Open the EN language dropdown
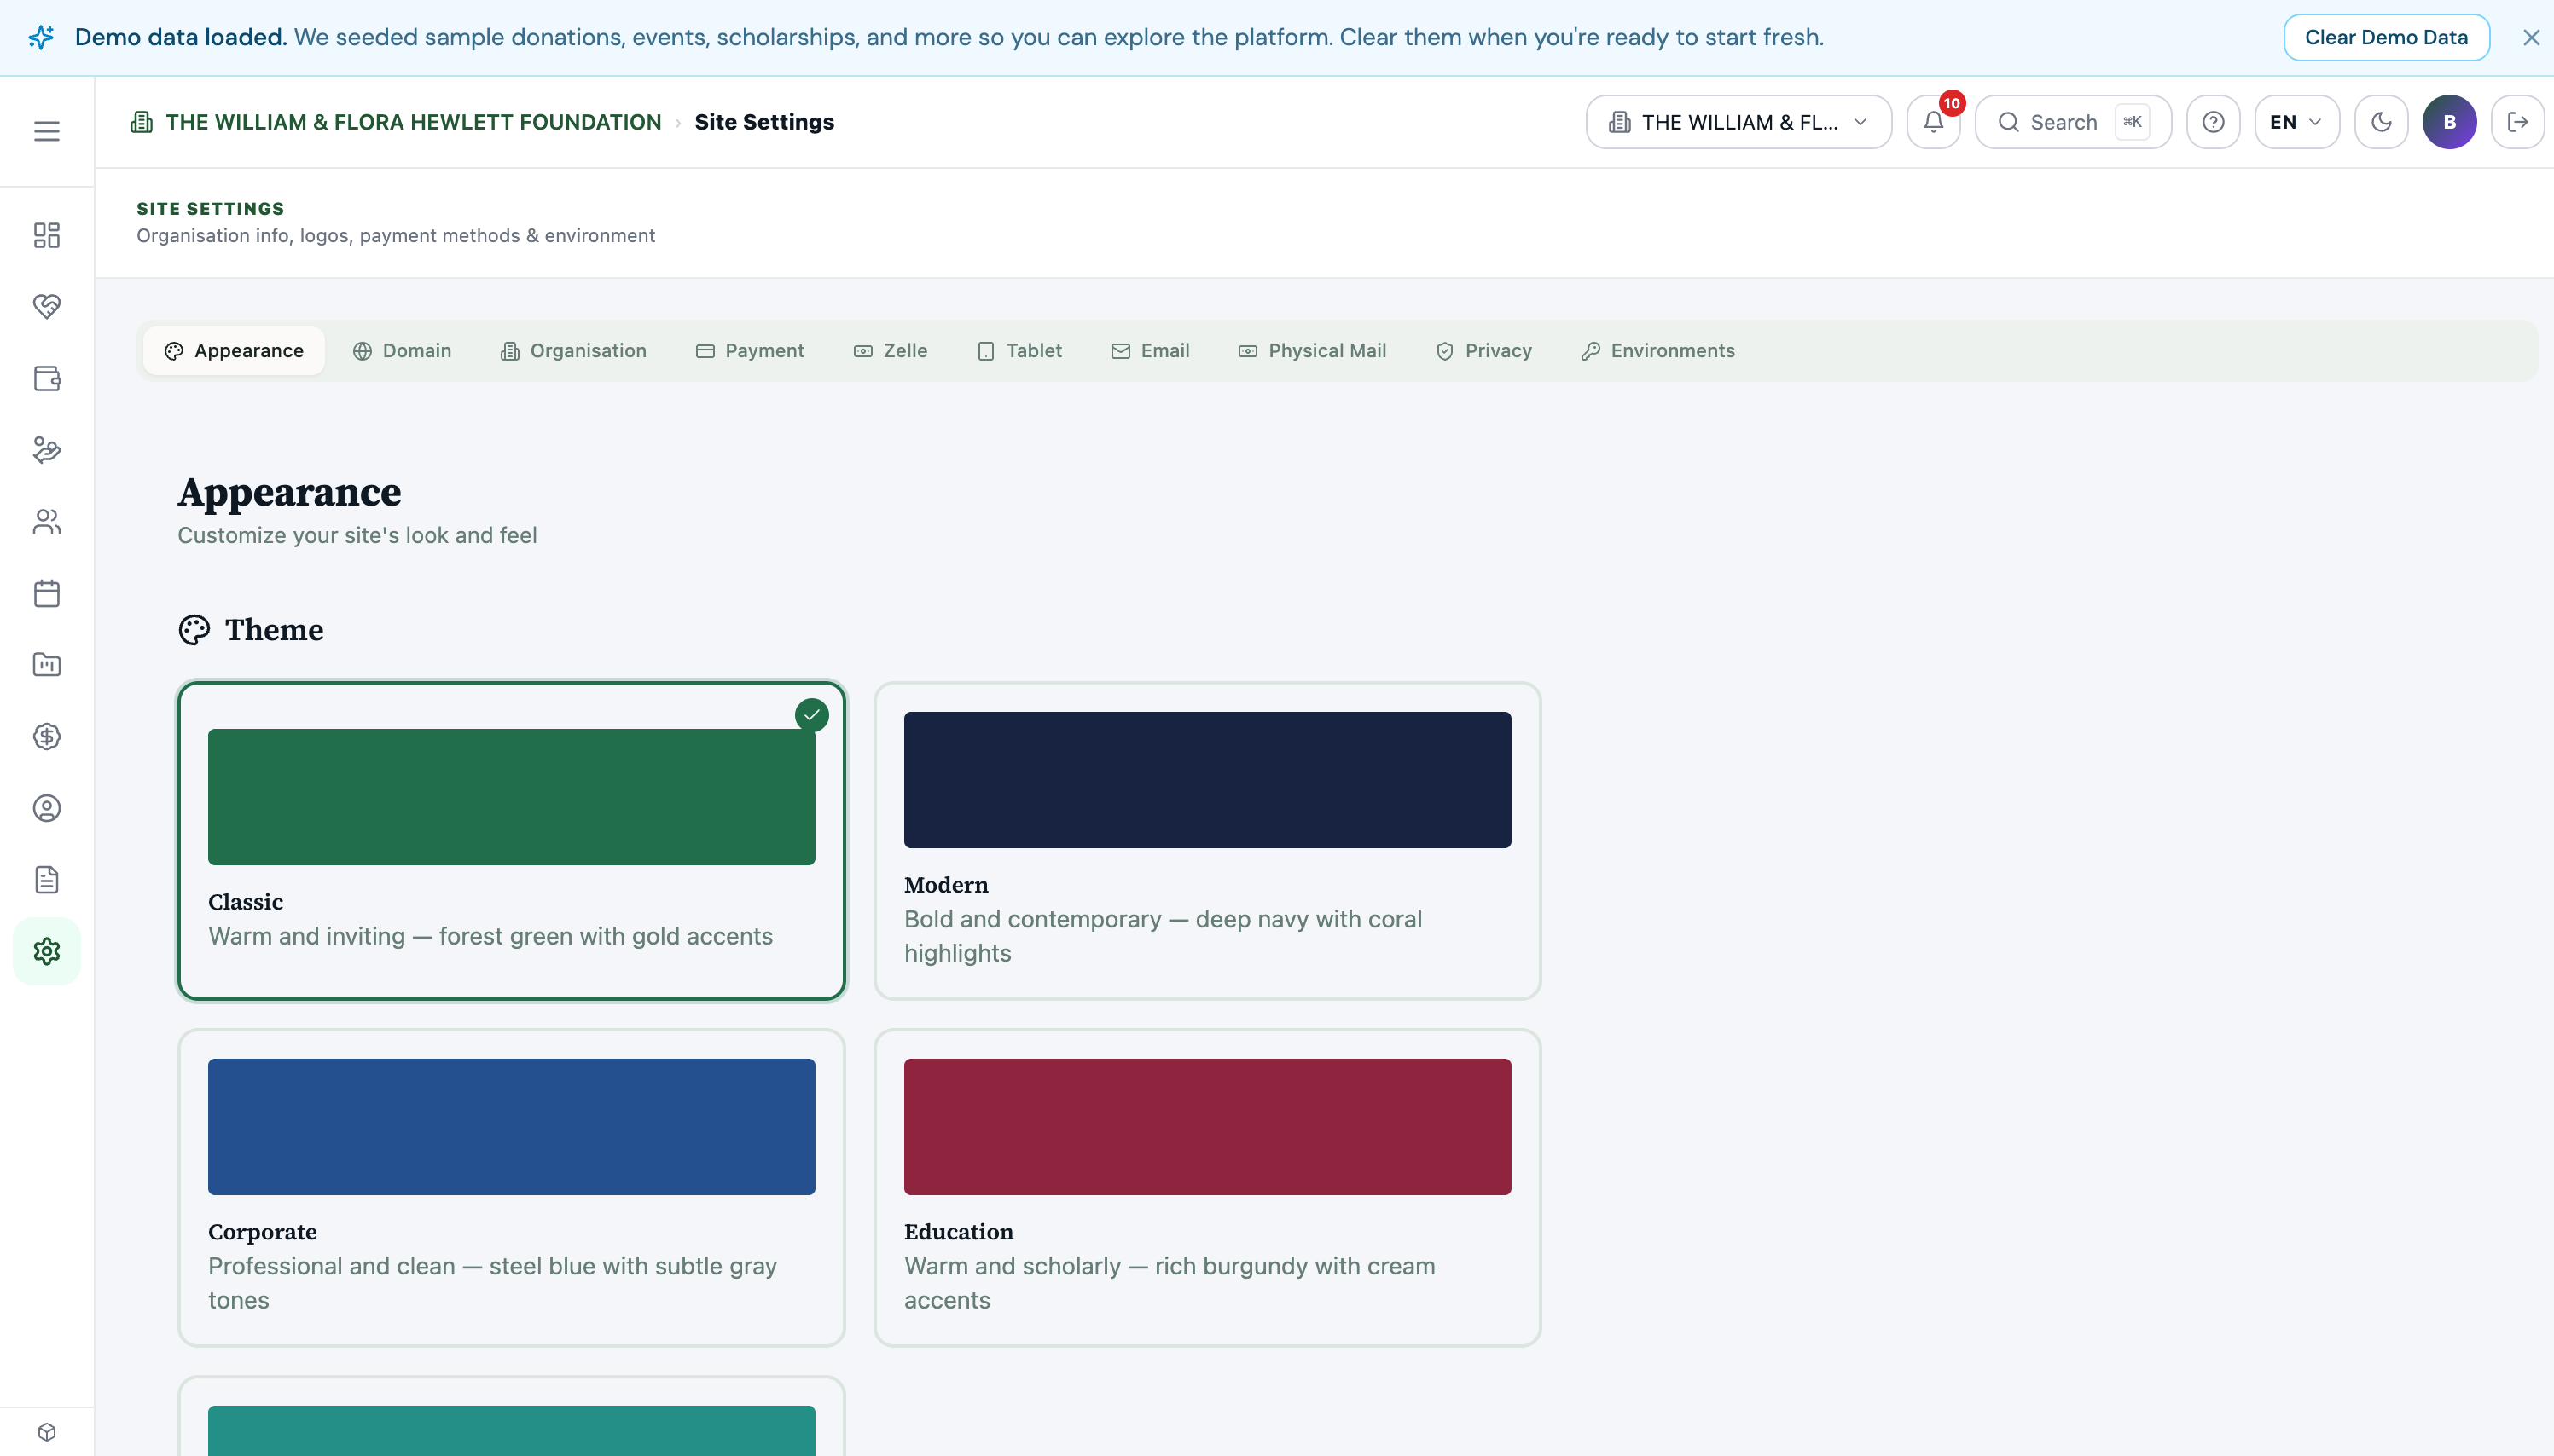Screen dimensions: 2554x1456 pos(2297,122)
